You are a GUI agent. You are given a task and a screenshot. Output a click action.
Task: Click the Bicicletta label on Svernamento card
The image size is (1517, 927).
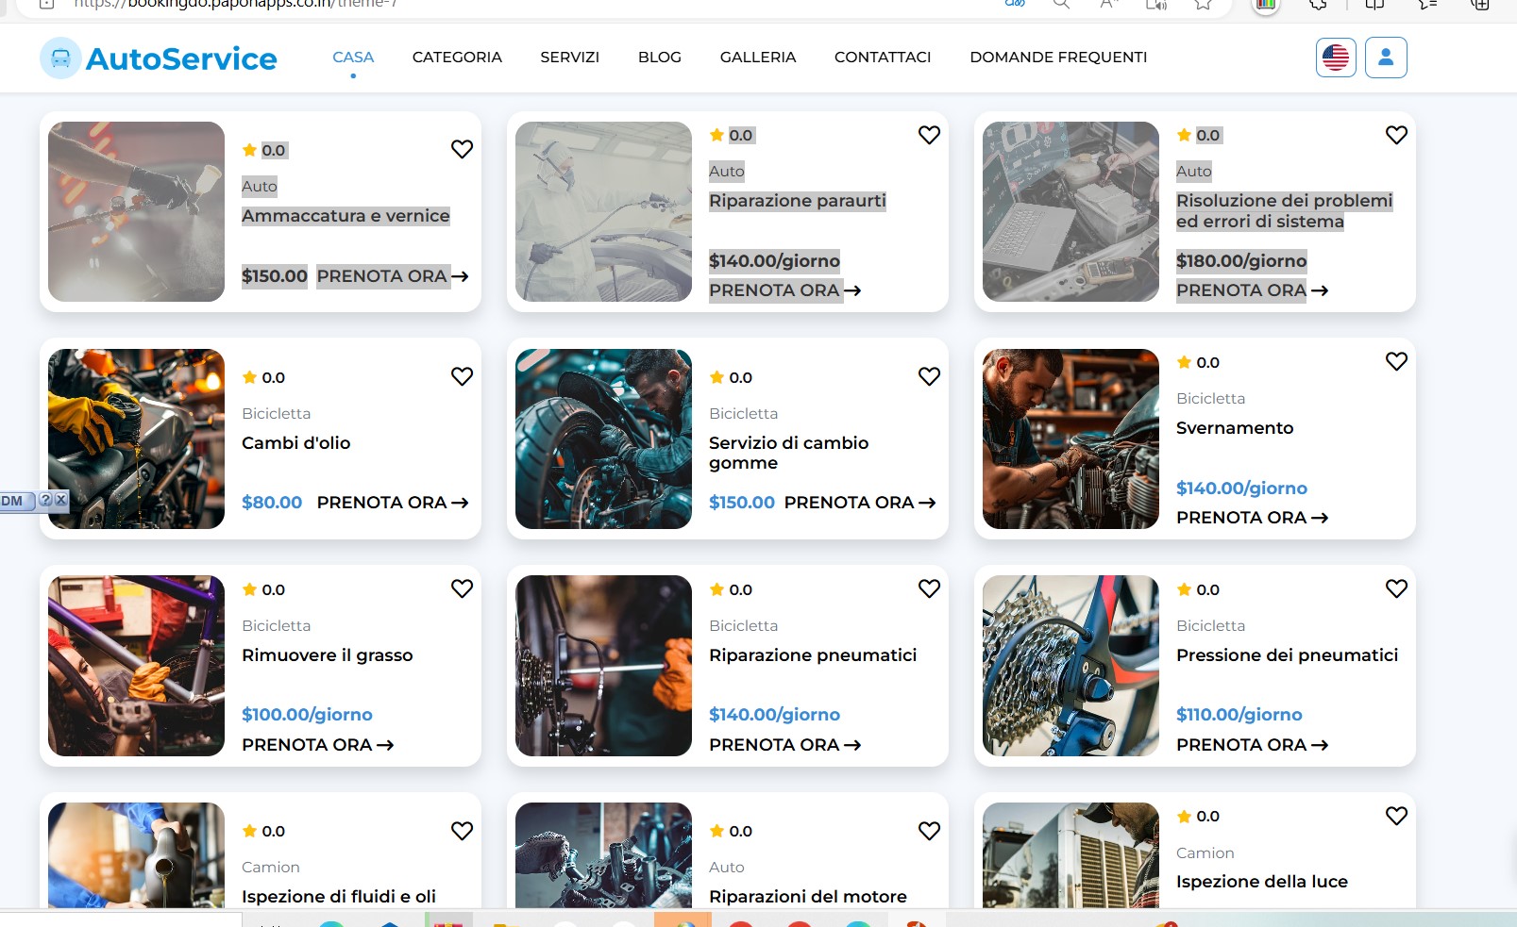coord(1210,399)
